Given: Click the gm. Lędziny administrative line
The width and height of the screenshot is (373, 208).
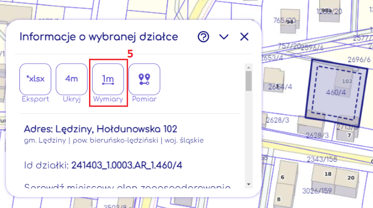Looking at the screenshot, I should pos(114,140).
